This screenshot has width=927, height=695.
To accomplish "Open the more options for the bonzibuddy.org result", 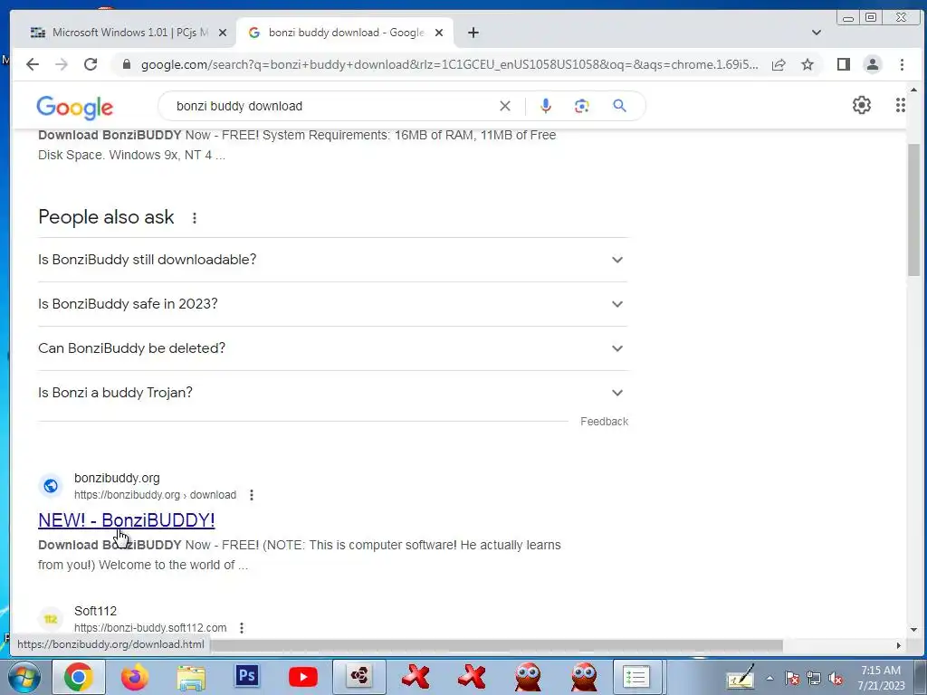I will [252, 495].
